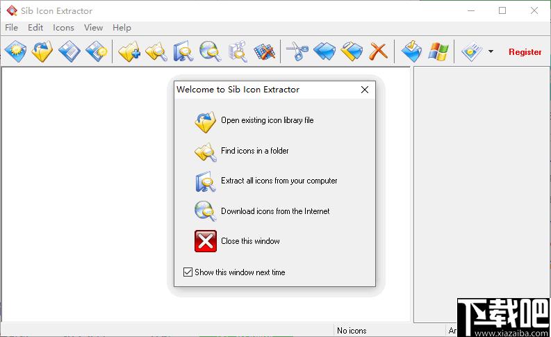Click the red X Delete toolbar icon
Image resolution: width=551 pixels, height=337 pixels.
click(x=379, y=51)
